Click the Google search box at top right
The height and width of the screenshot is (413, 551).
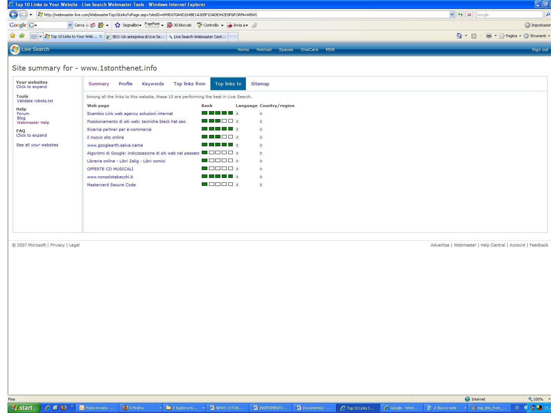pyautogui.click(x=509, y=14)
